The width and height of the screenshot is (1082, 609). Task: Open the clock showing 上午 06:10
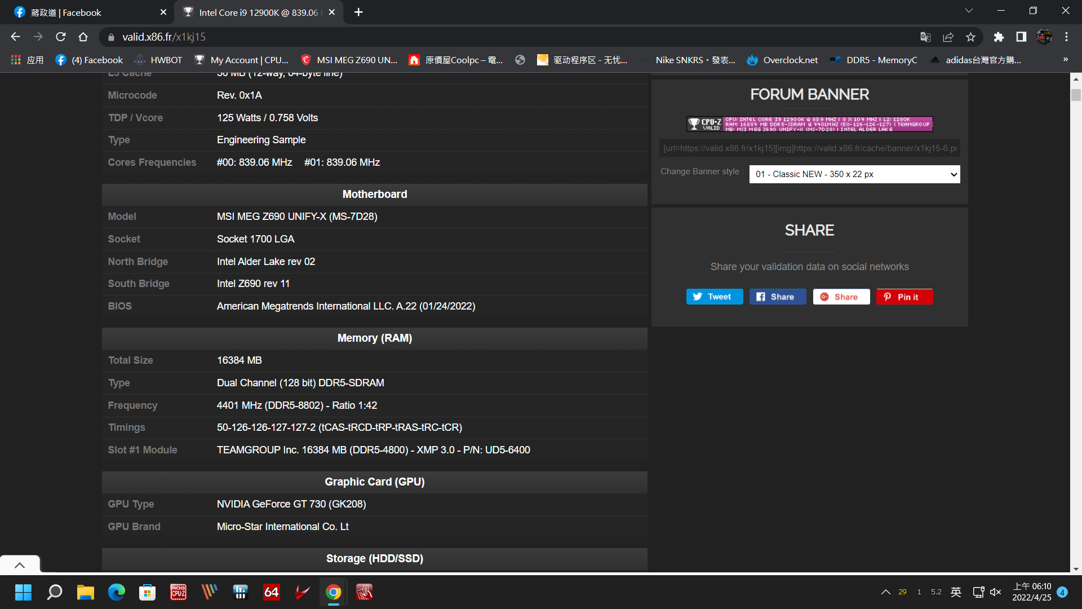point(1032,592)
